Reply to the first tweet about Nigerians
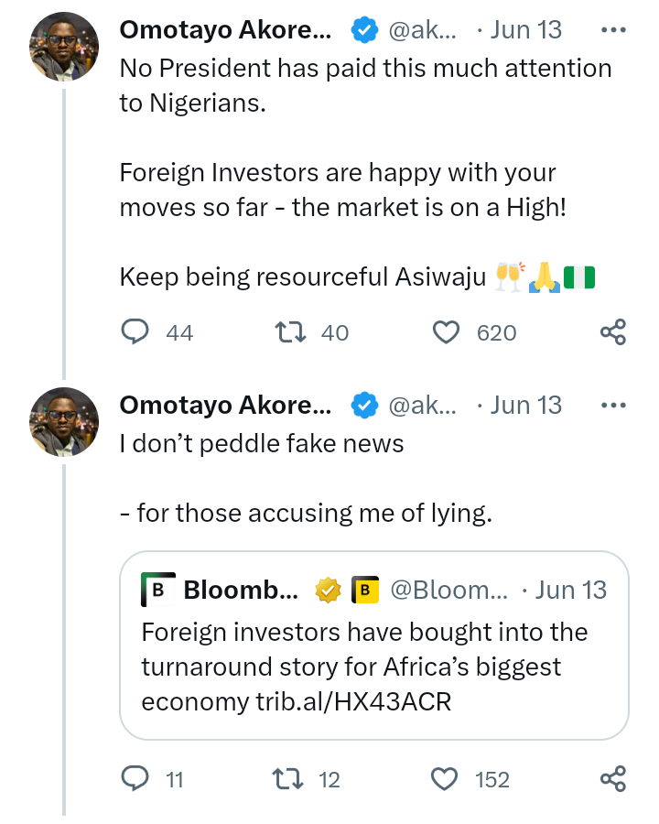The width and height of the screenshot is (659, 824). tap(135, 332)
